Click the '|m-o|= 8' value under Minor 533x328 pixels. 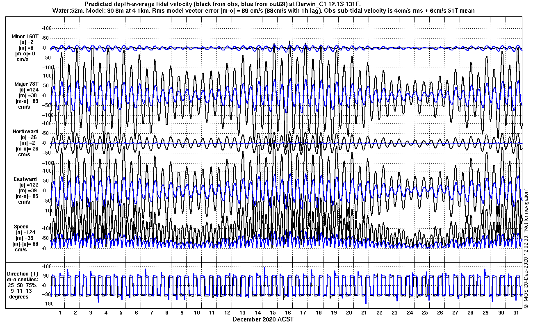click(25, 54)
